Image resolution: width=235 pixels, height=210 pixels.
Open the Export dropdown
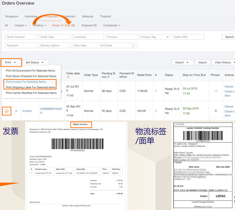(x=183, y=63)
